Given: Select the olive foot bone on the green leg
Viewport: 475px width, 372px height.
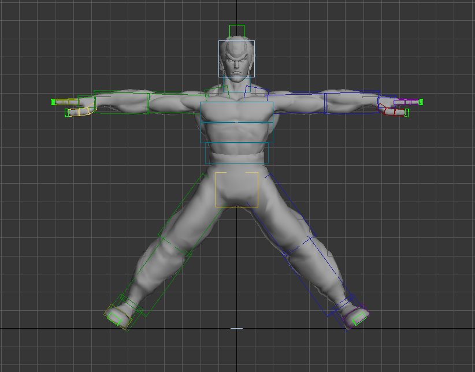Looking at the screenshot, I should click(x=117, y=317).
